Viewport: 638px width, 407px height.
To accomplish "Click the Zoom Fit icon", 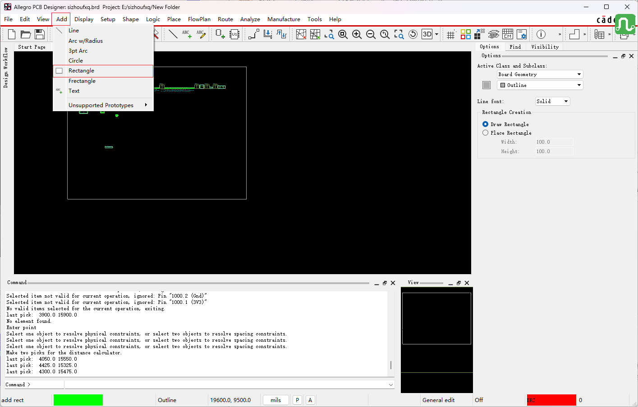I will (343, 34).
